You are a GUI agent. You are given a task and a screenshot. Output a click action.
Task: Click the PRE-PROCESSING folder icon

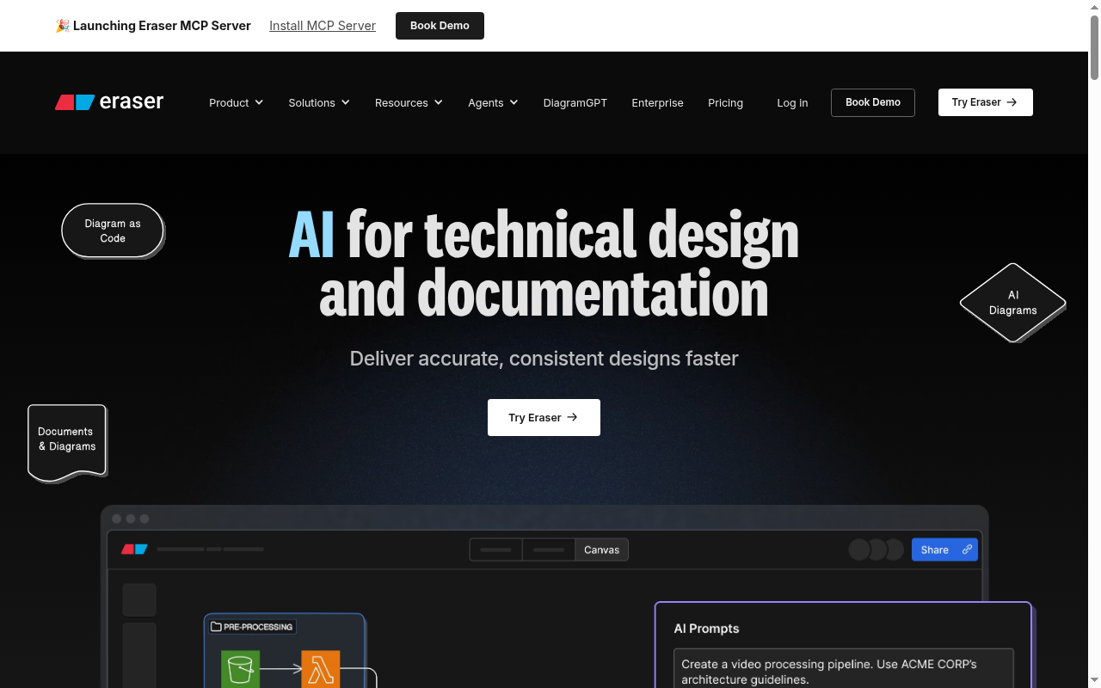(217, 627)
